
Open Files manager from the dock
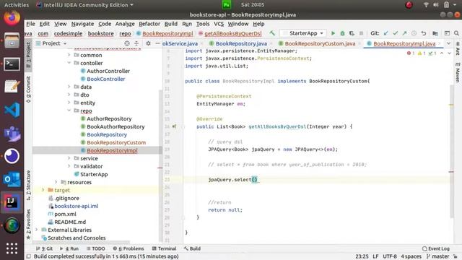[12, 41]
